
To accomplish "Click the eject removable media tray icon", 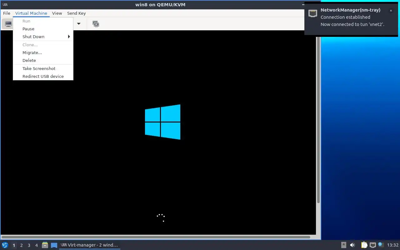I will tap(343, 245).
